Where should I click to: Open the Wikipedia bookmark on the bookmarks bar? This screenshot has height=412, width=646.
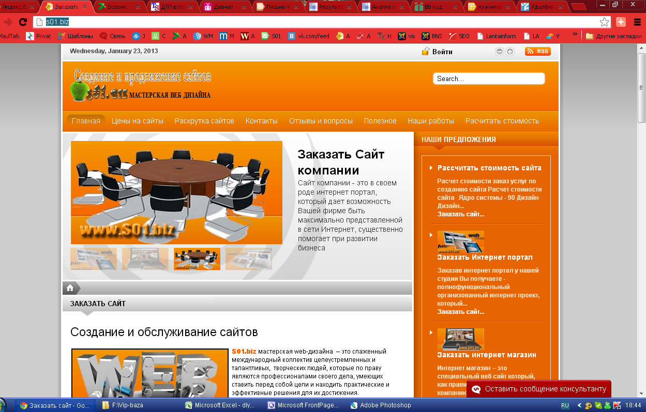[247, 36]
